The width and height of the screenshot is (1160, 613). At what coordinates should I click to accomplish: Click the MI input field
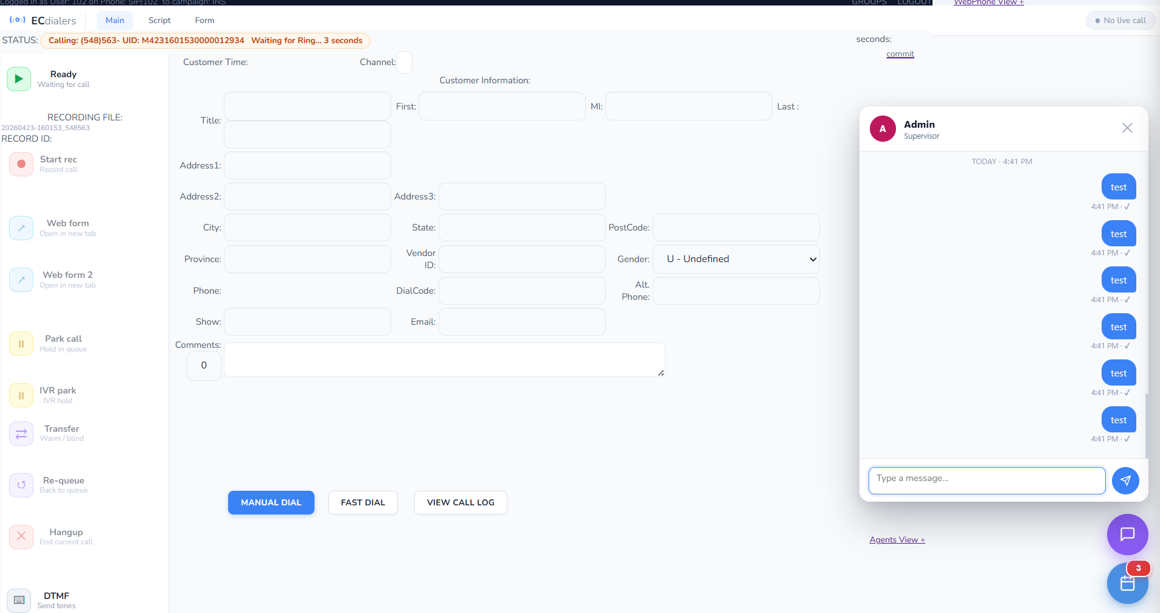click(x=689, y=106)
